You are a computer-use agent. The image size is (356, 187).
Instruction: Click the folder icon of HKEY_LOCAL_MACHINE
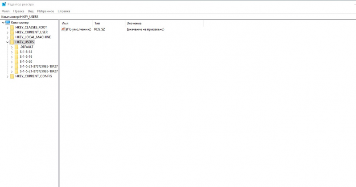(12, 37)
